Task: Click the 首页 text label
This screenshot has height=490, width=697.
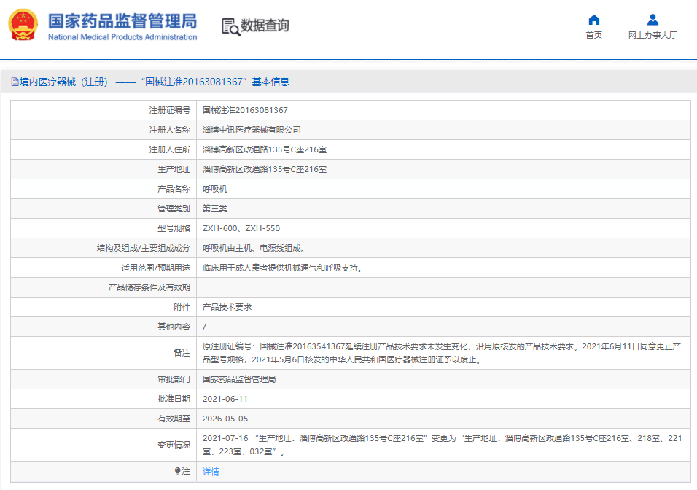Action: point(593,35)
